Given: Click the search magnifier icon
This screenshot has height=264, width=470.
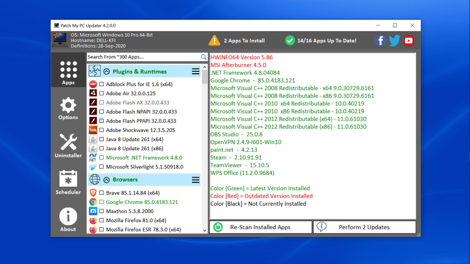Looking at the screenshot, I should click(204, 57).
